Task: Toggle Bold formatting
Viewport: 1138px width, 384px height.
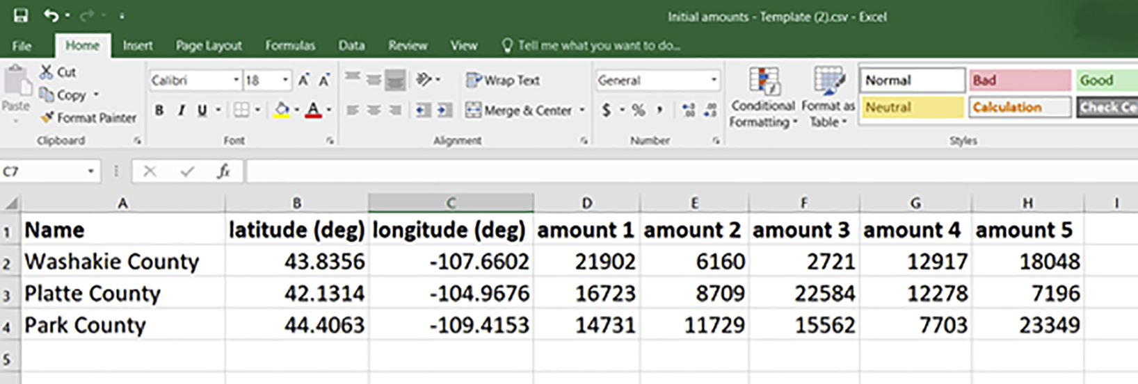Action: point(159,110)
